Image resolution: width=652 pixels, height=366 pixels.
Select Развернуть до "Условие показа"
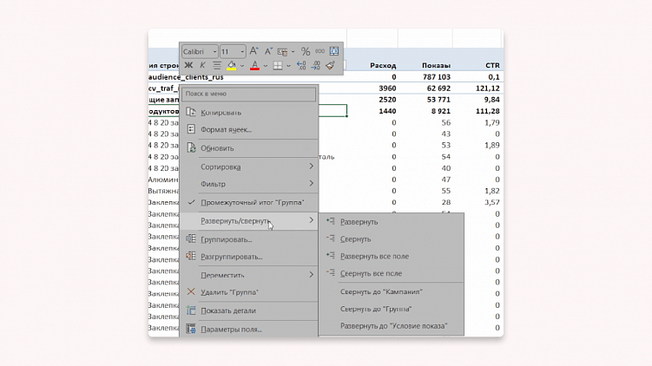pyautogui.click(x=393, y=326)
